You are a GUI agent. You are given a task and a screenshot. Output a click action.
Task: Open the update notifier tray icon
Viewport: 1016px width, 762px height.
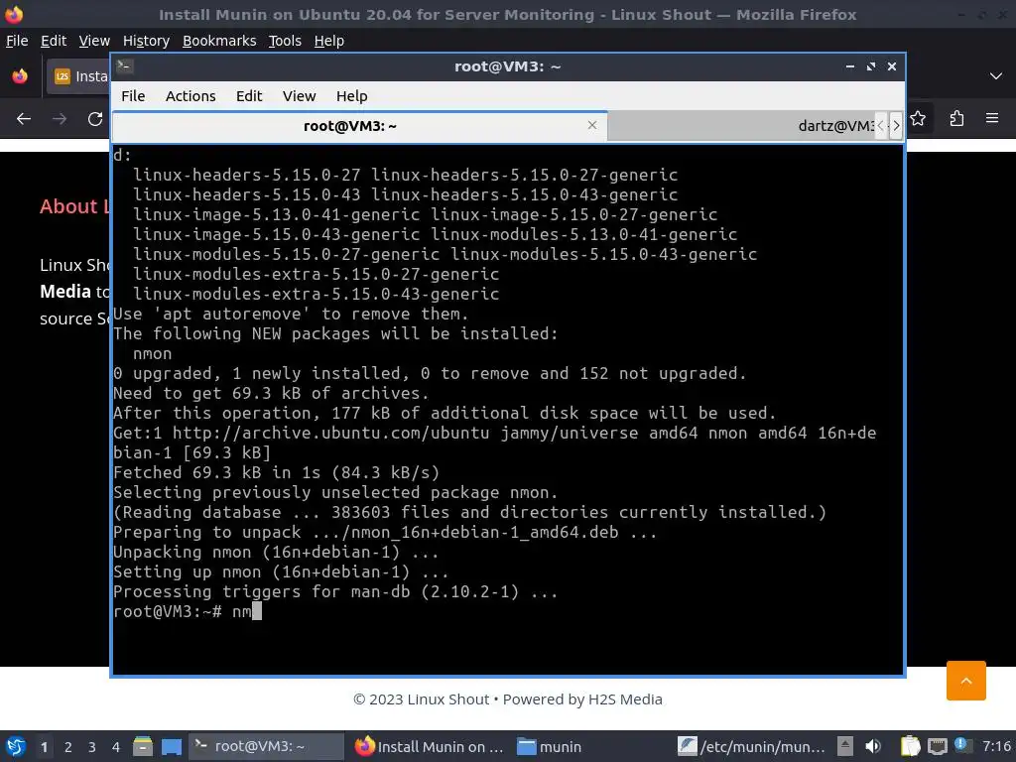click(x=960, y=745)
